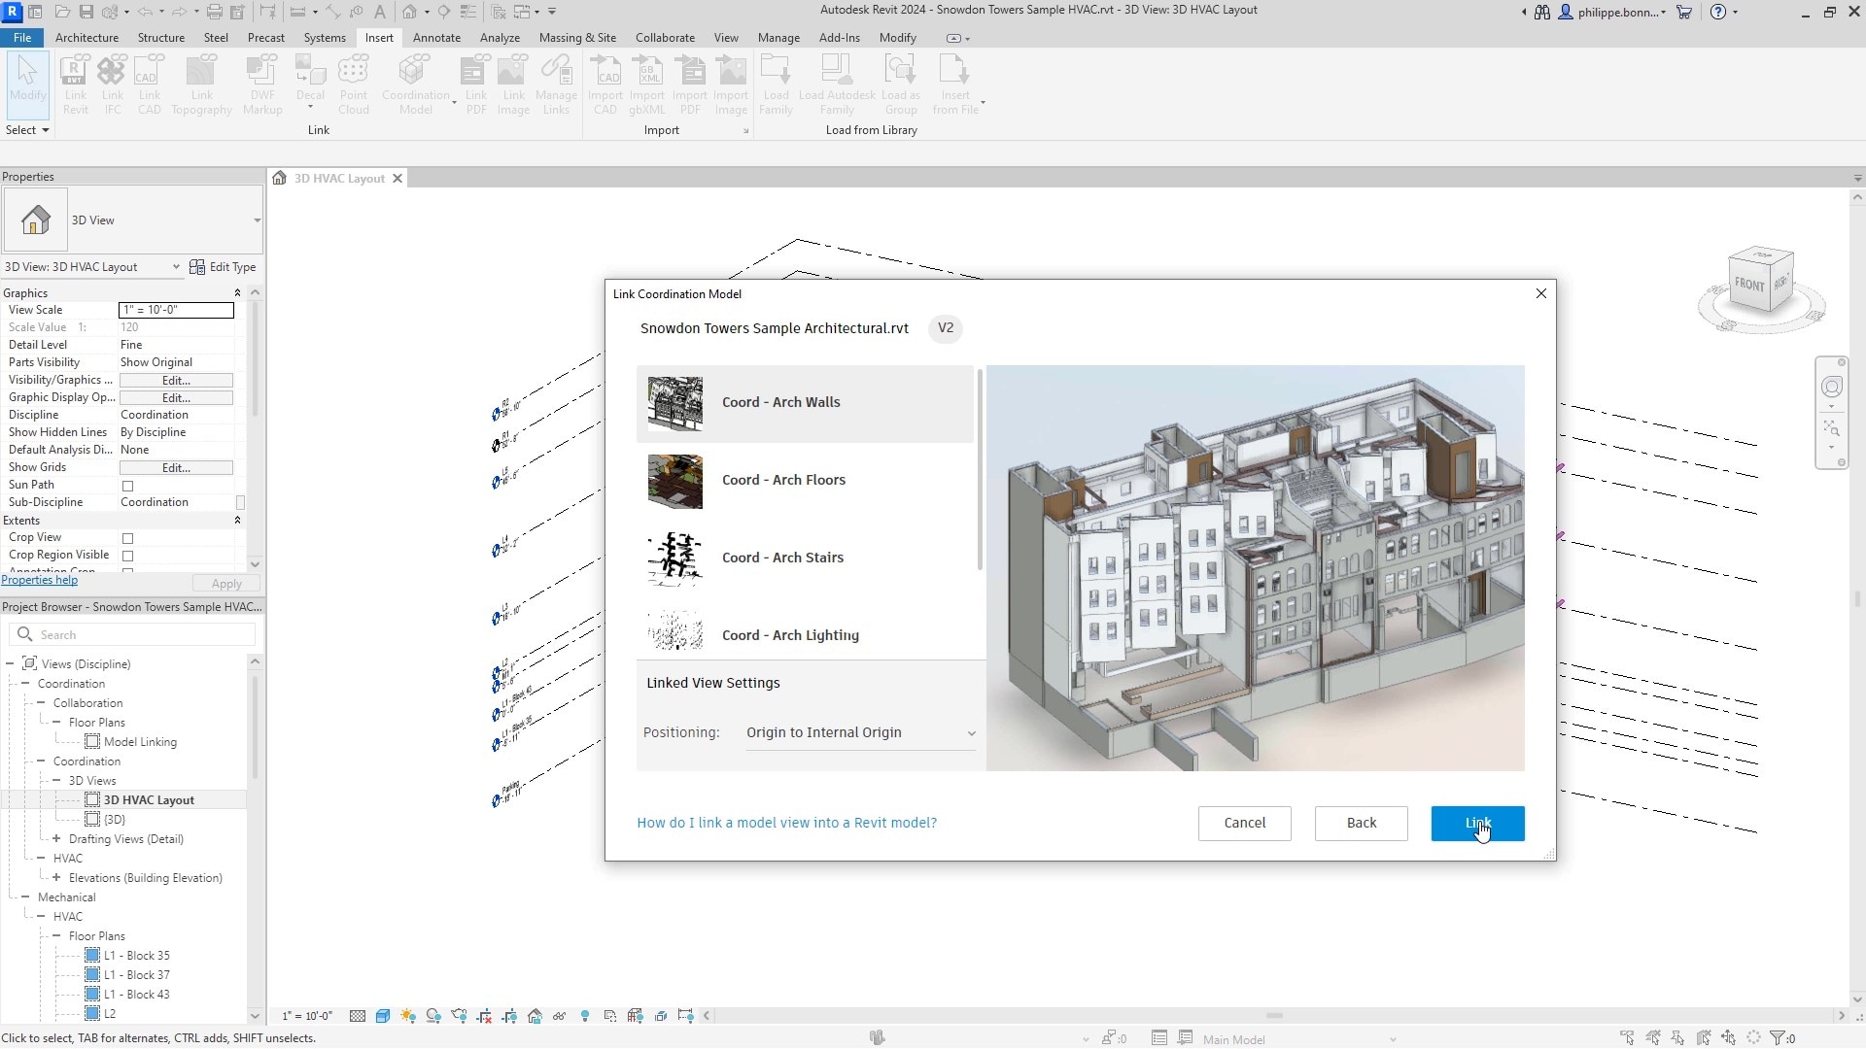Open the Coordination Model tool
1866x1049 pixels.
pyautogui.click(x=416, y=85)
